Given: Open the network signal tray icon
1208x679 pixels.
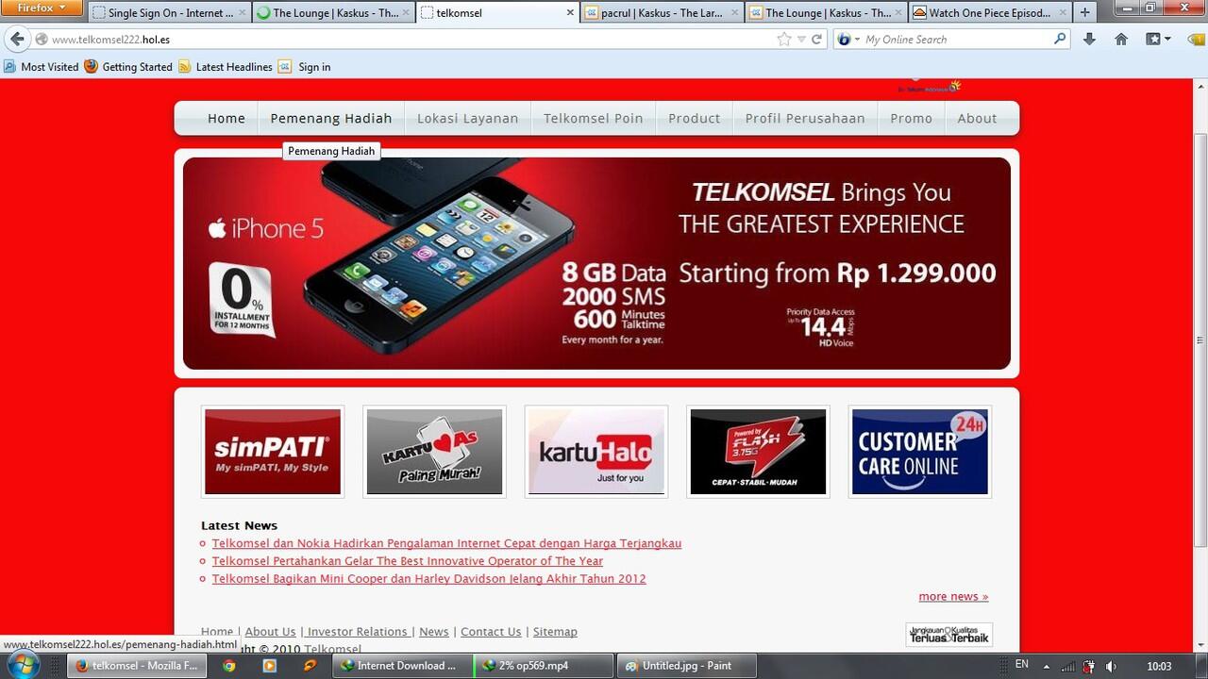Looking at the screenshot, I should pos(1067,666).
